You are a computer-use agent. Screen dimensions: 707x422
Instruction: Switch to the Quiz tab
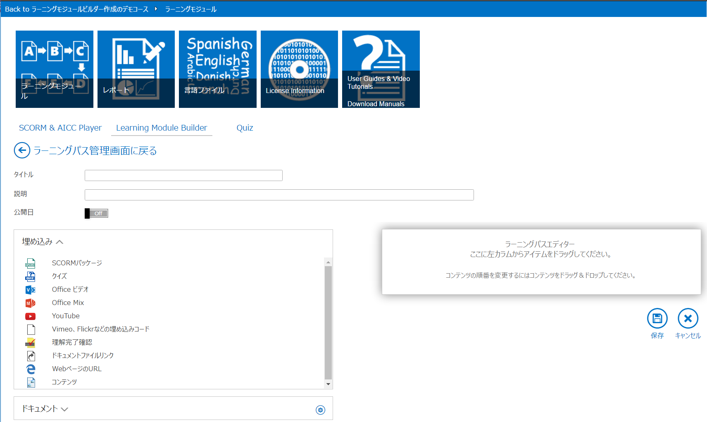click(x=245, y=128)
